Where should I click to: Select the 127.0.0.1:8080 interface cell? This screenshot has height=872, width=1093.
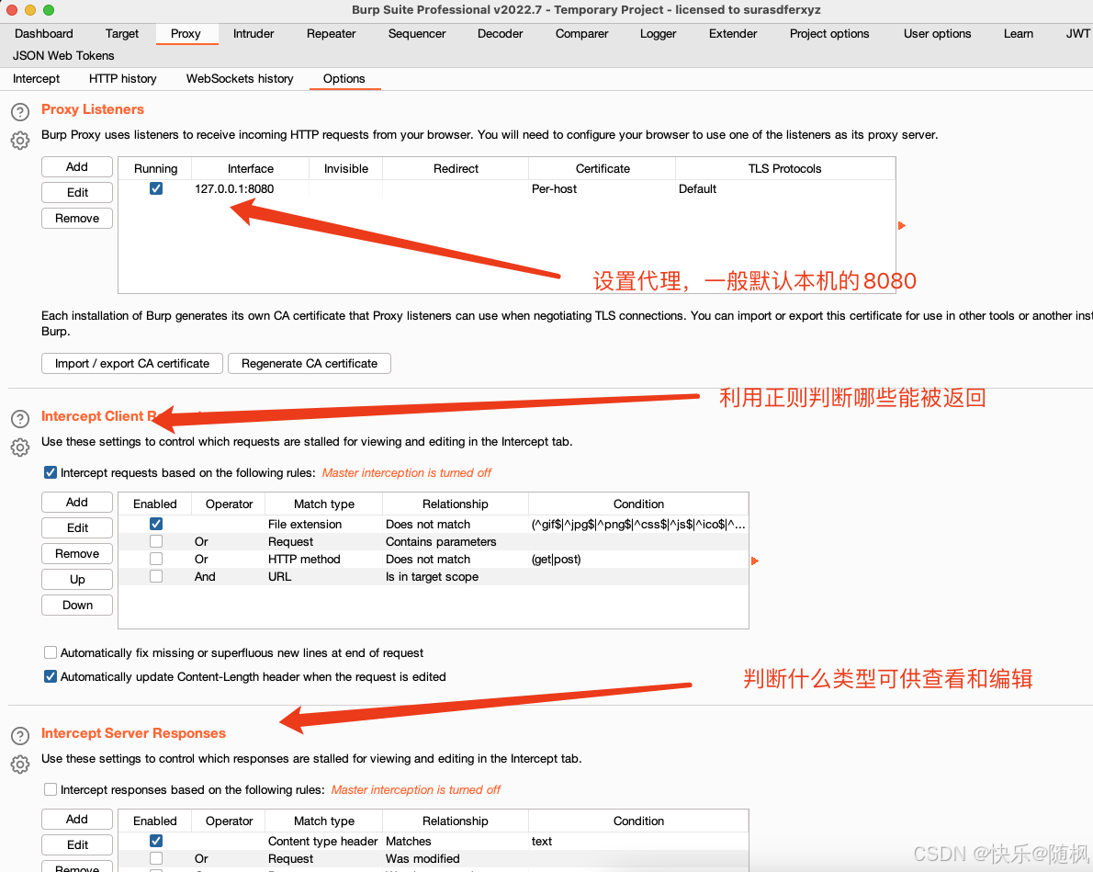click(250, 189)
